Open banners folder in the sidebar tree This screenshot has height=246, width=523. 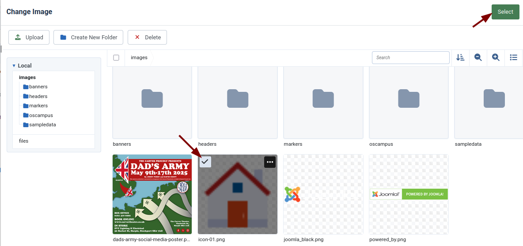(x=38, y=87)
